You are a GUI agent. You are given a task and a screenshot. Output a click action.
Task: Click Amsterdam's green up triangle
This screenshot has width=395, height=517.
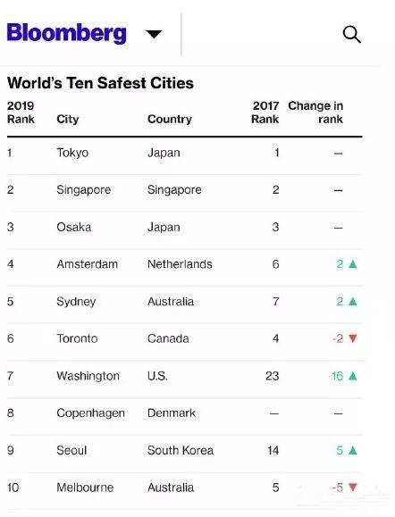(x=353, y=264)
